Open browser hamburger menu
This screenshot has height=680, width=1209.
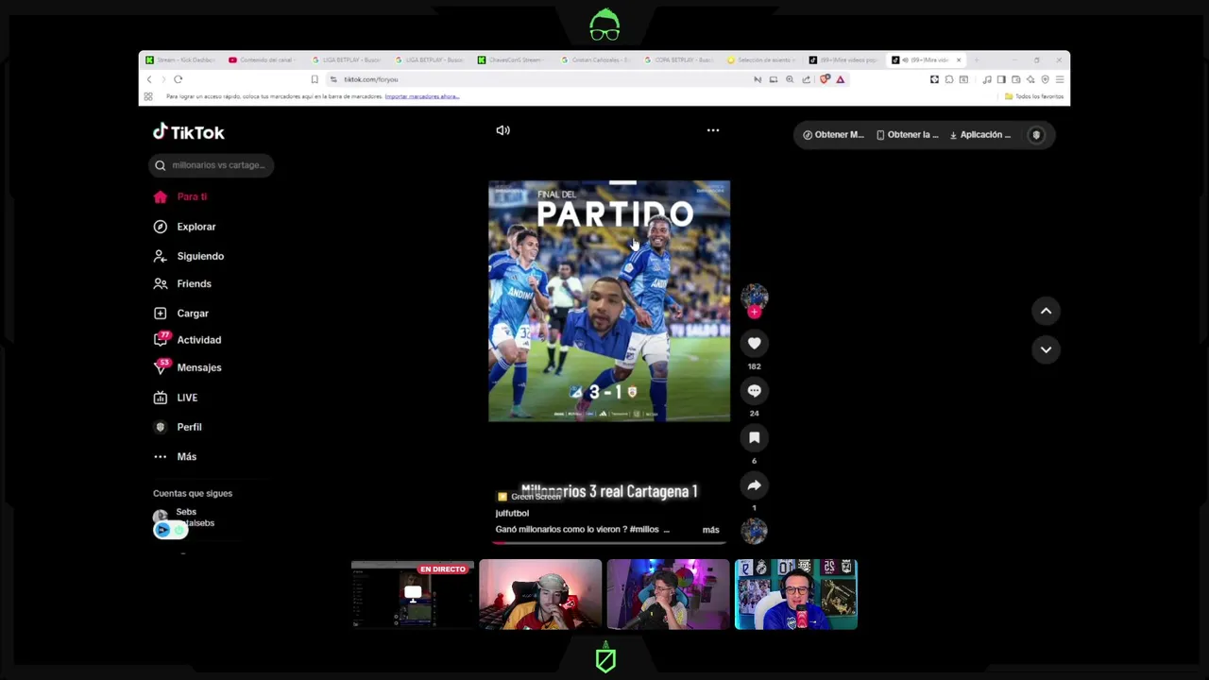tap(1060, 79)
